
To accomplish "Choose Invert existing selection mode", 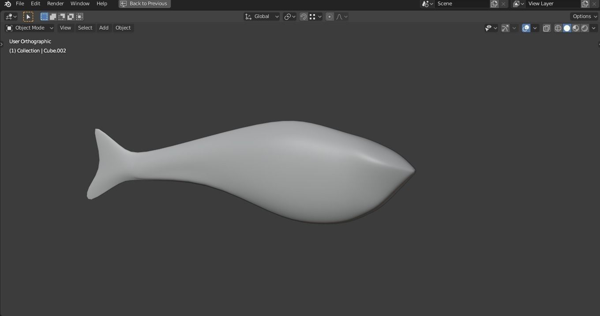I will [71, 17].
